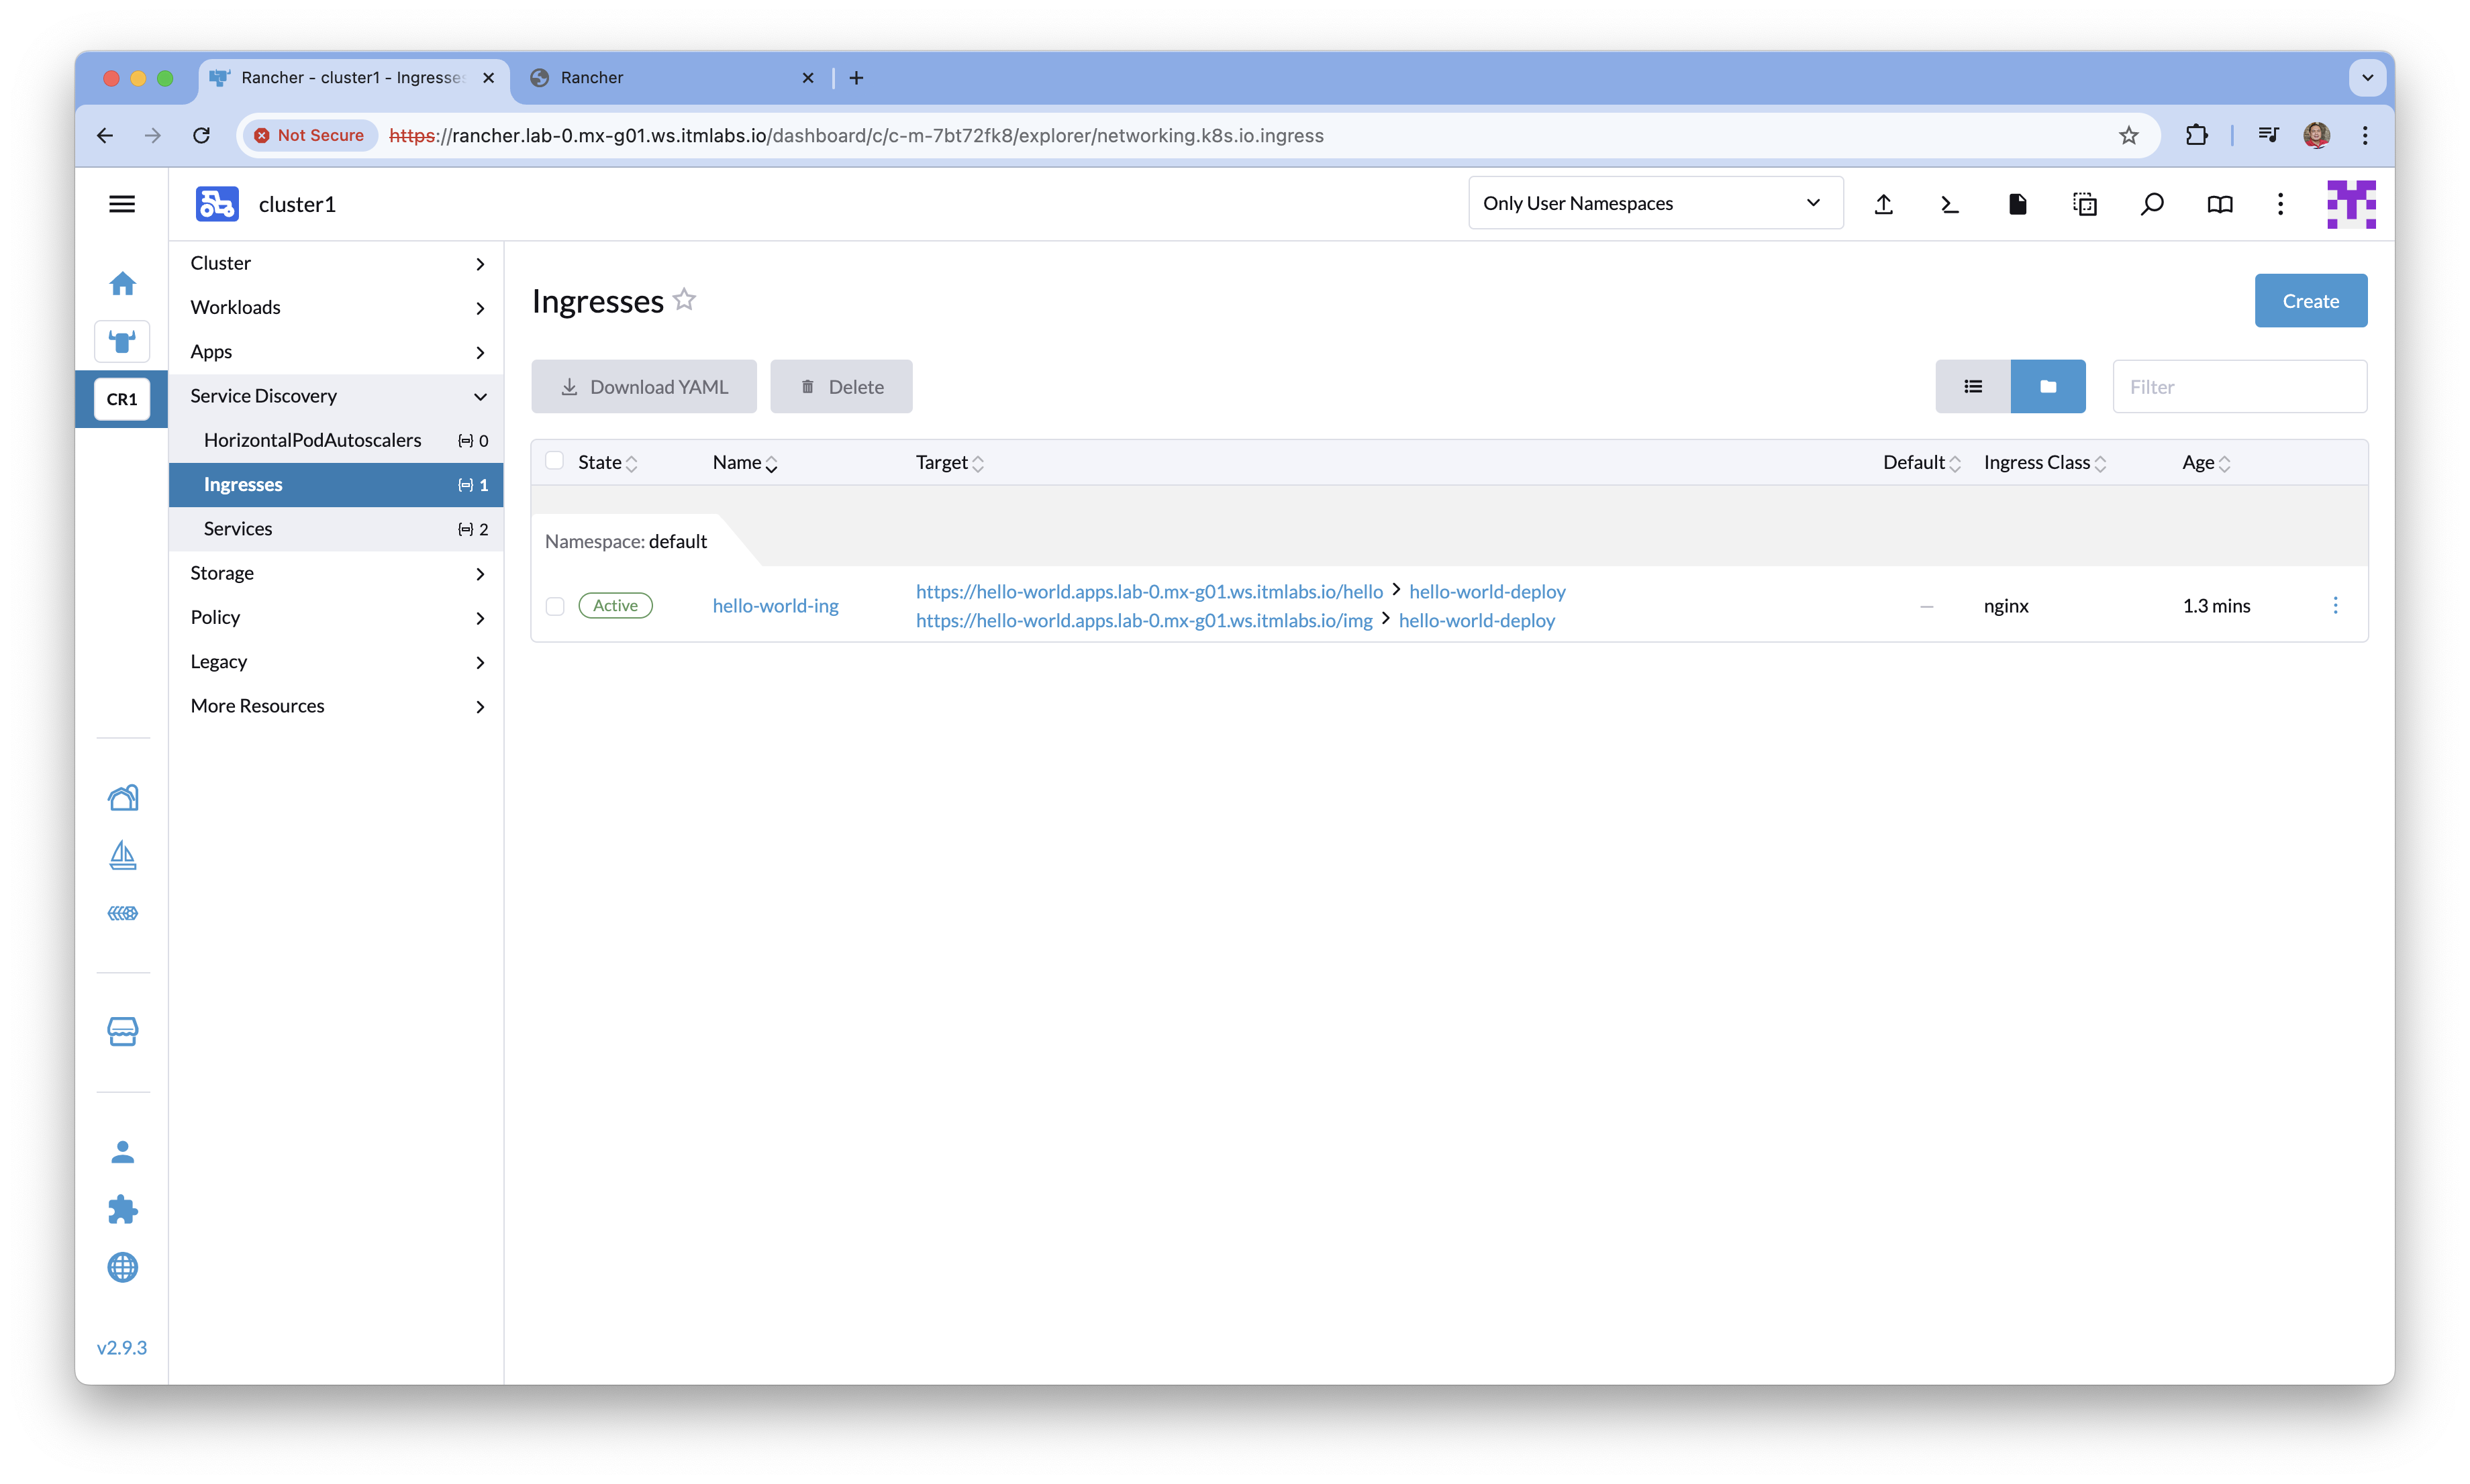Open the hamburger navigation menu
The height and width of the screenshot is (1484, 2470).
pos(122,204)
